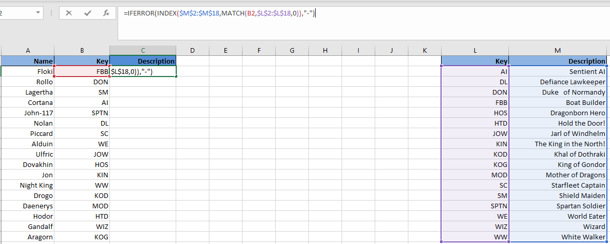Select column C header

pos(143,50)
